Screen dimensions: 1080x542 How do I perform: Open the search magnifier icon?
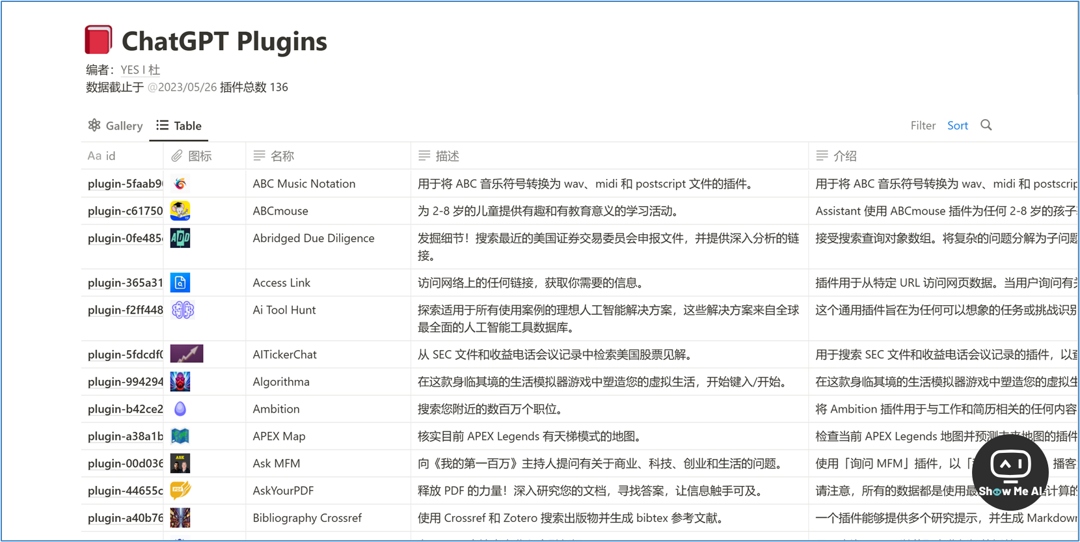(x=986, y=125)
